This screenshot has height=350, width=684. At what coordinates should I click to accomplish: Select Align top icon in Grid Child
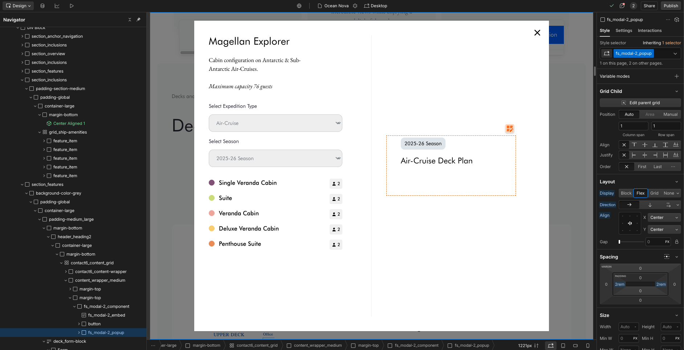click(x=634, y=145)
